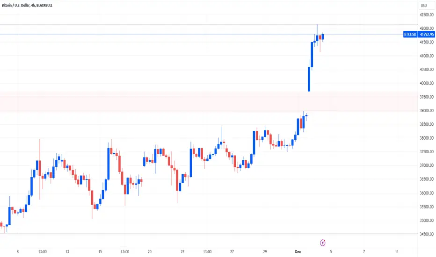Select the Dec label on time axis
Image resolution: width=436 pixels, height=257 pixels.
pyautogui.click(x=298, y=252)
